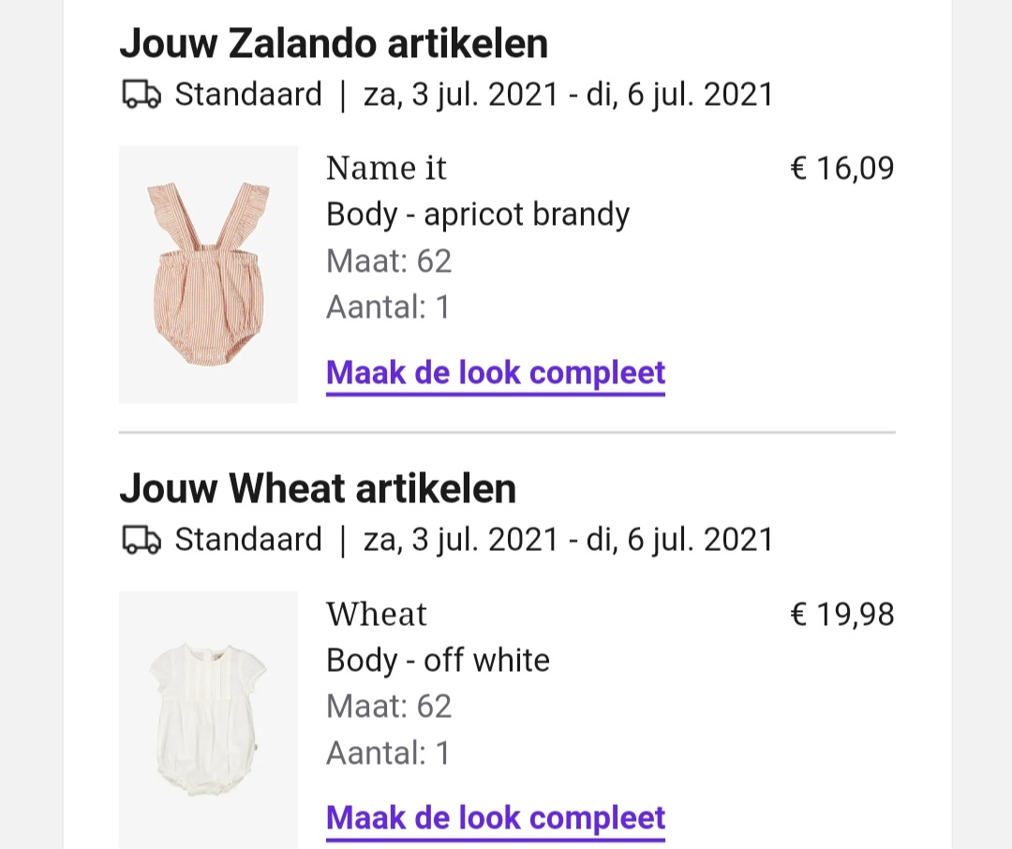Click the Body - off white product title
Screen dimensions: 1012x849
pyautogui.click(x=438, y=661)
